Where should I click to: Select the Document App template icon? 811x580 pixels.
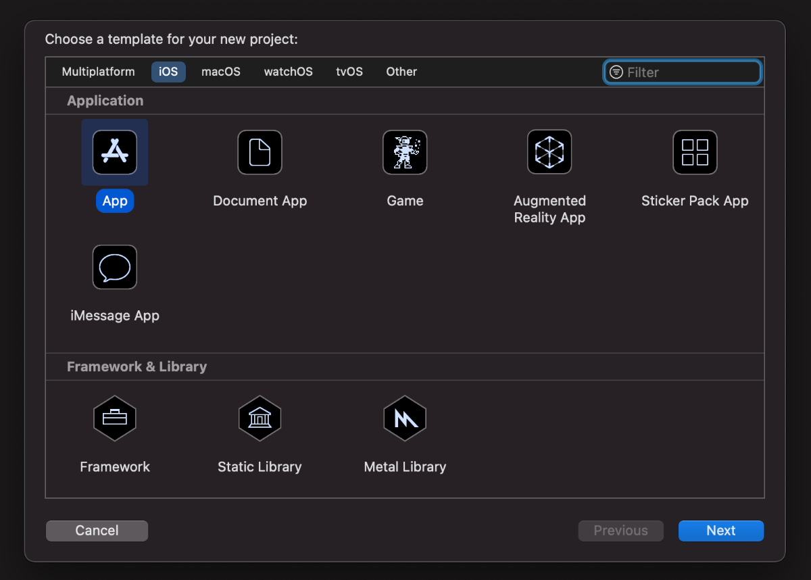coord(260,152)
